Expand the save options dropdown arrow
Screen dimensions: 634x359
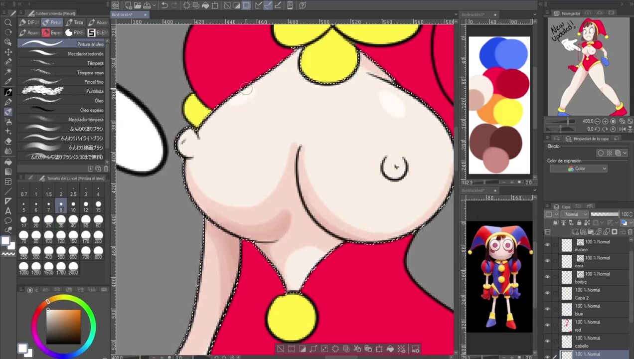155,5
